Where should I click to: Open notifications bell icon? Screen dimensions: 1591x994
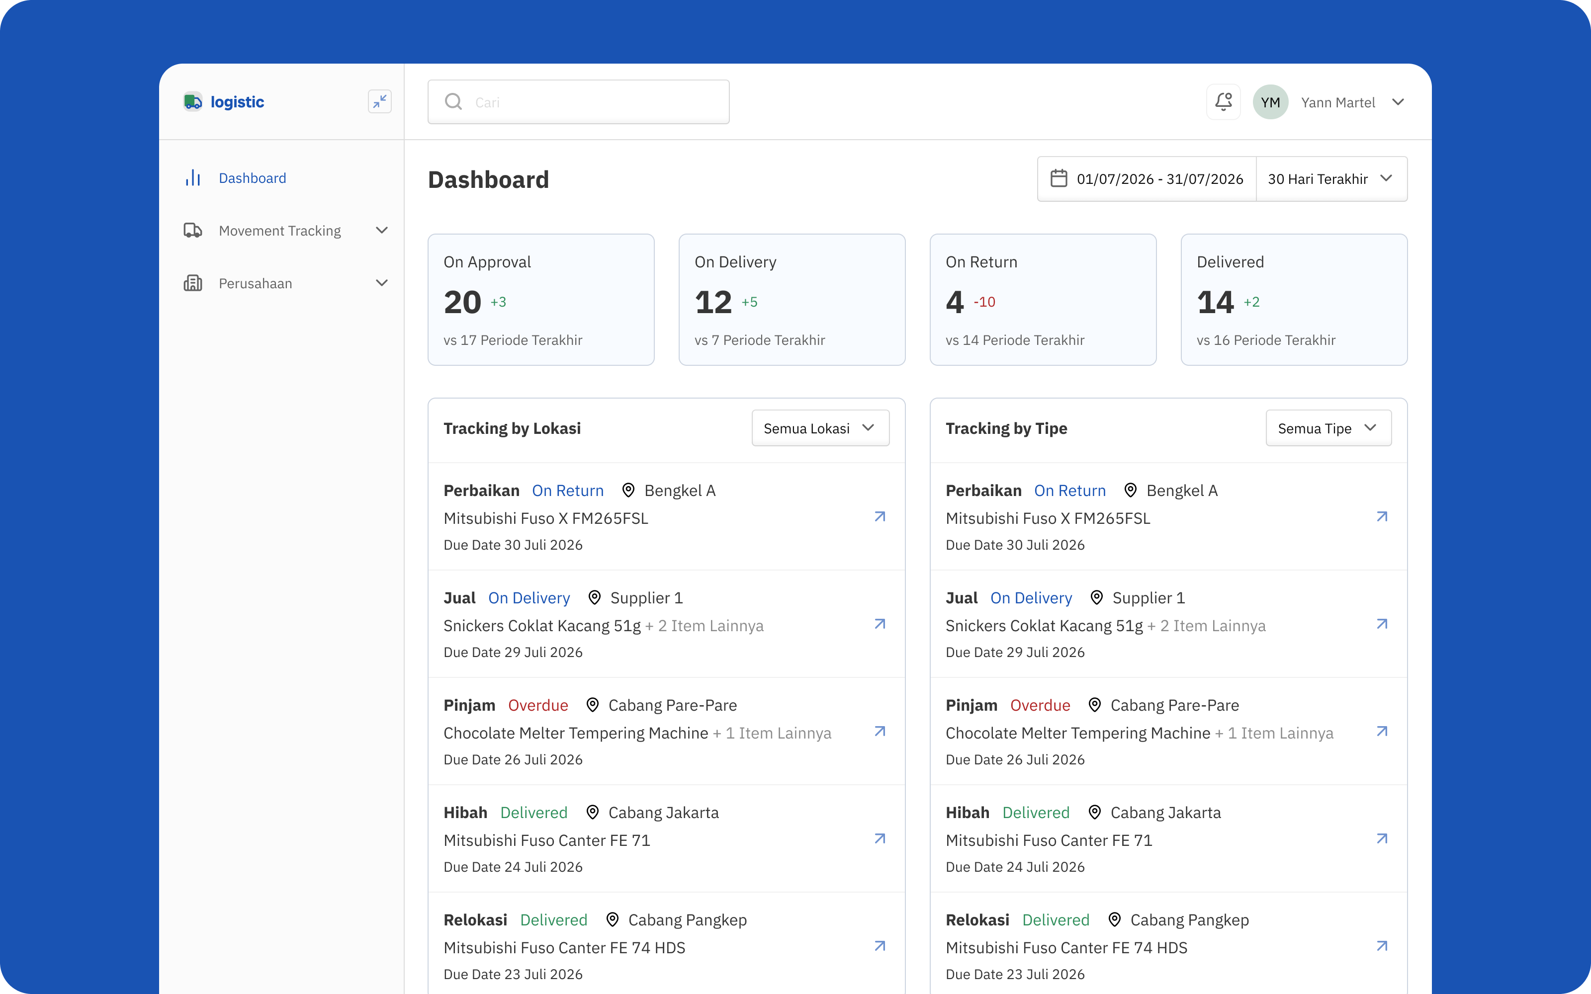pyautogui.click(x=1223, y=102)
